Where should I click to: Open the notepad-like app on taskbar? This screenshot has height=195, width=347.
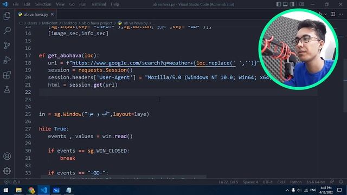click(x=69, y=190)
